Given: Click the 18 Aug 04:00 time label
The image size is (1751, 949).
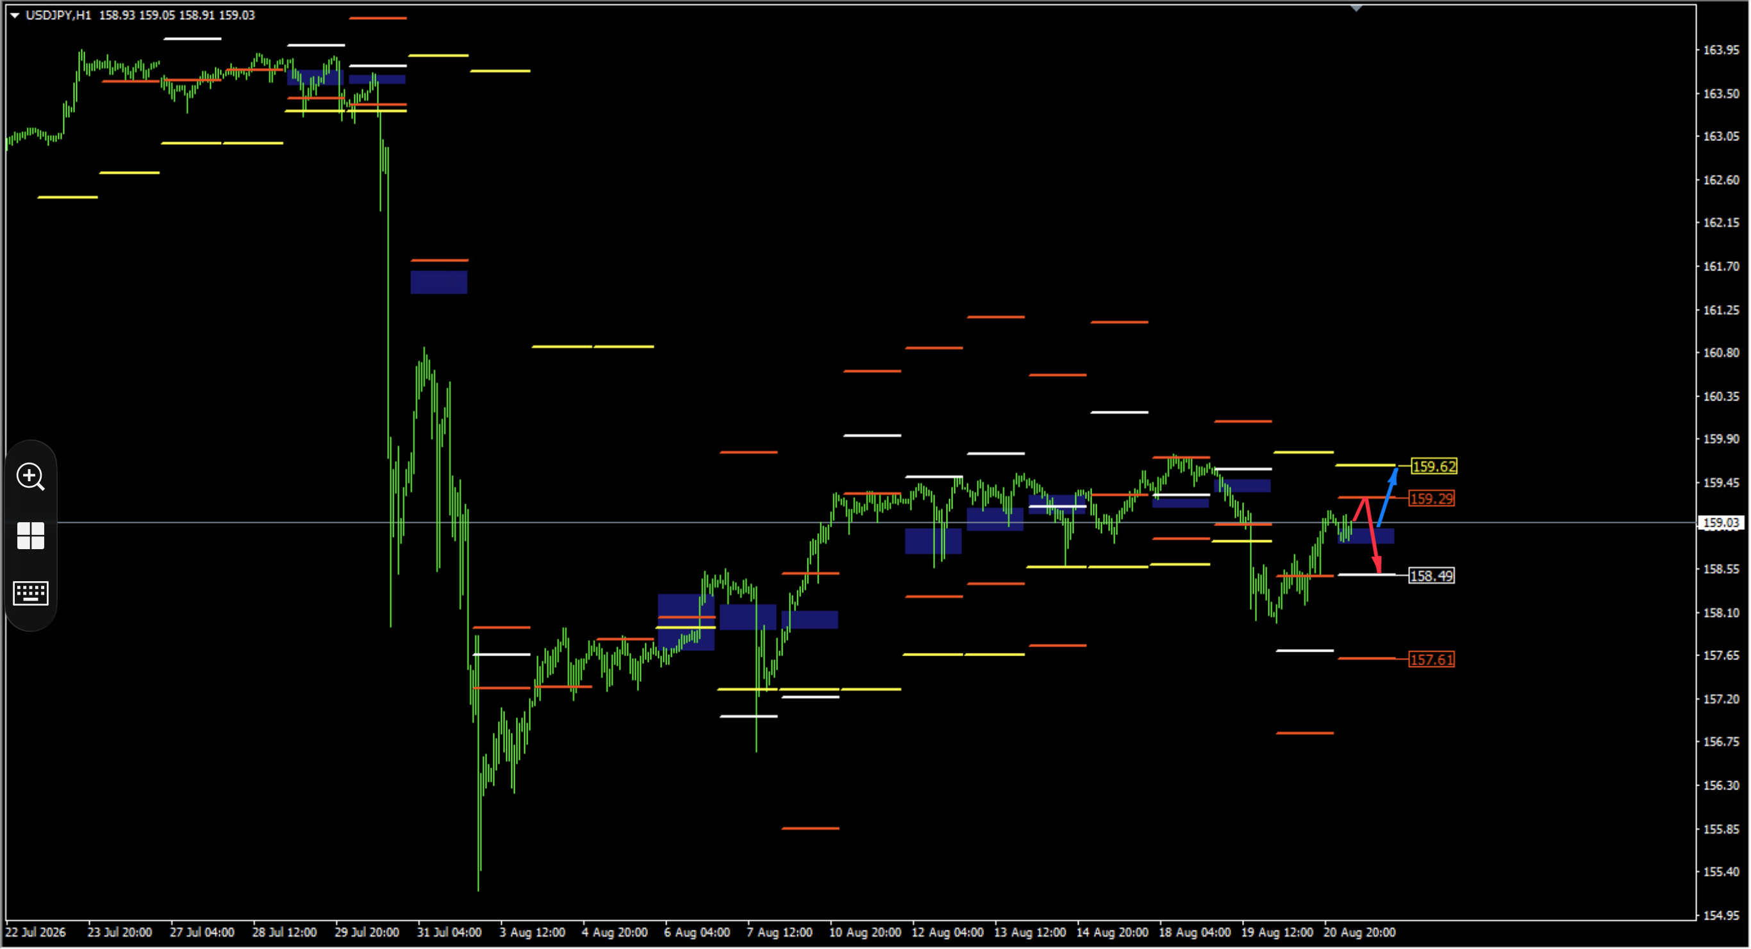Looking at the screenshot, I should click(1195, 933).
